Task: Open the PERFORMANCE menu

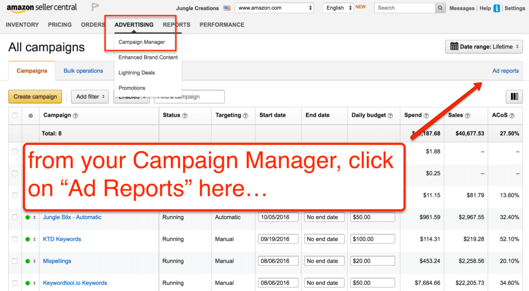Action: 222,25
